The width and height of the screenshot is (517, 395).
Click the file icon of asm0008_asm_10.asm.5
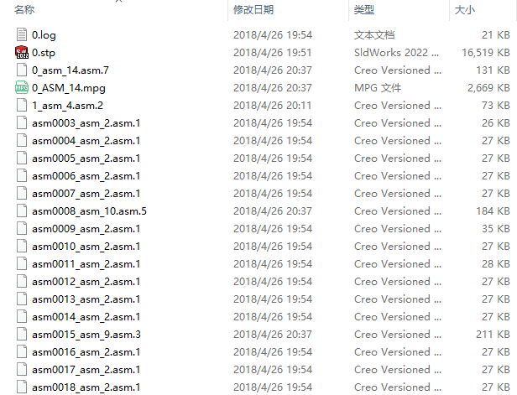22,211
